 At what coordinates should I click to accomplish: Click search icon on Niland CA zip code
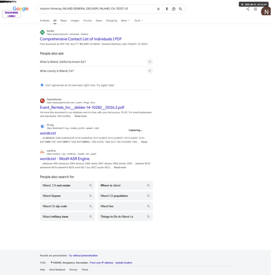[91, 206]
